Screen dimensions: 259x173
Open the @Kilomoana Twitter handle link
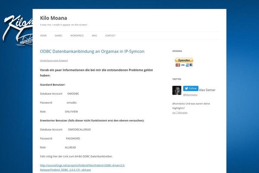click(x=190, y=95)
